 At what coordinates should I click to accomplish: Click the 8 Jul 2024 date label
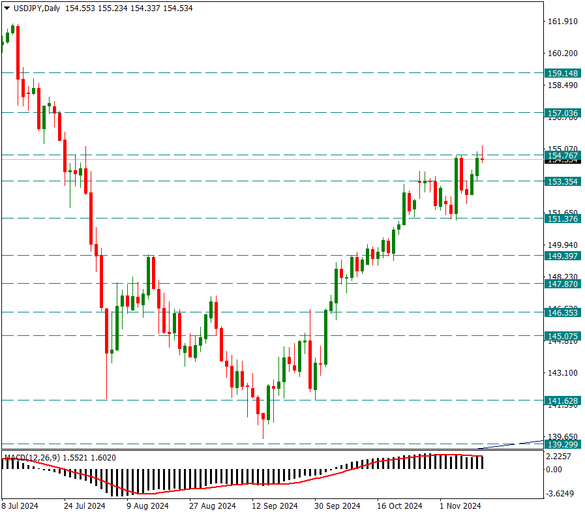click(21, 506)
